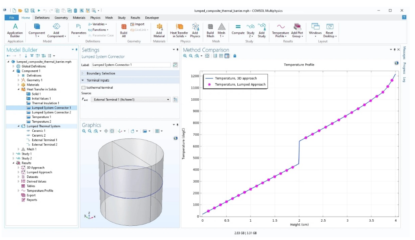
Task: Enable the Isothermal terminal checkbox
Action: tap(83, 88)
